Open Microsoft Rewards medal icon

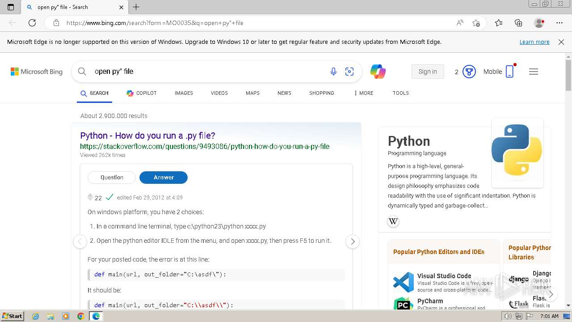tap(469, 72)
